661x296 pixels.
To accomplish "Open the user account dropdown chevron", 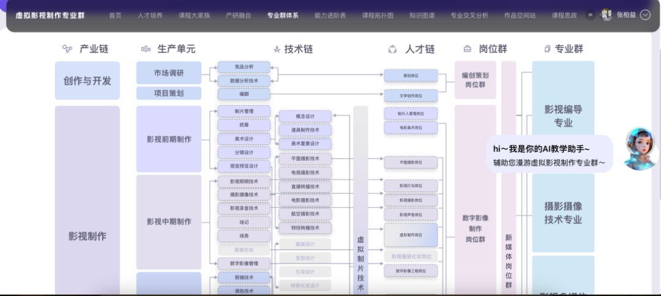I will [644, 15].
